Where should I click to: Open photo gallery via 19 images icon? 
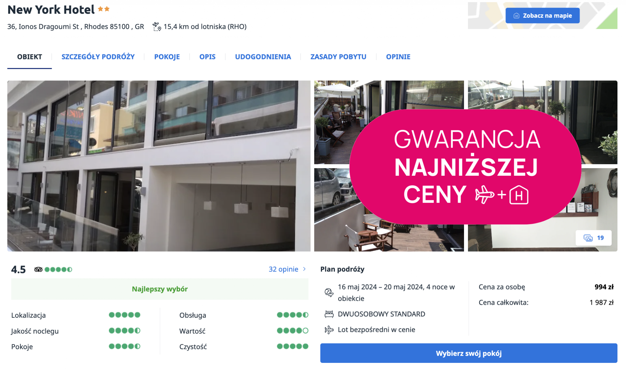coord(593,238)
